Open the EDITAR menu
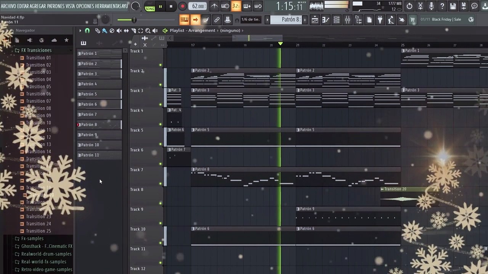The image size is (488, 274). tap(23, 6)
